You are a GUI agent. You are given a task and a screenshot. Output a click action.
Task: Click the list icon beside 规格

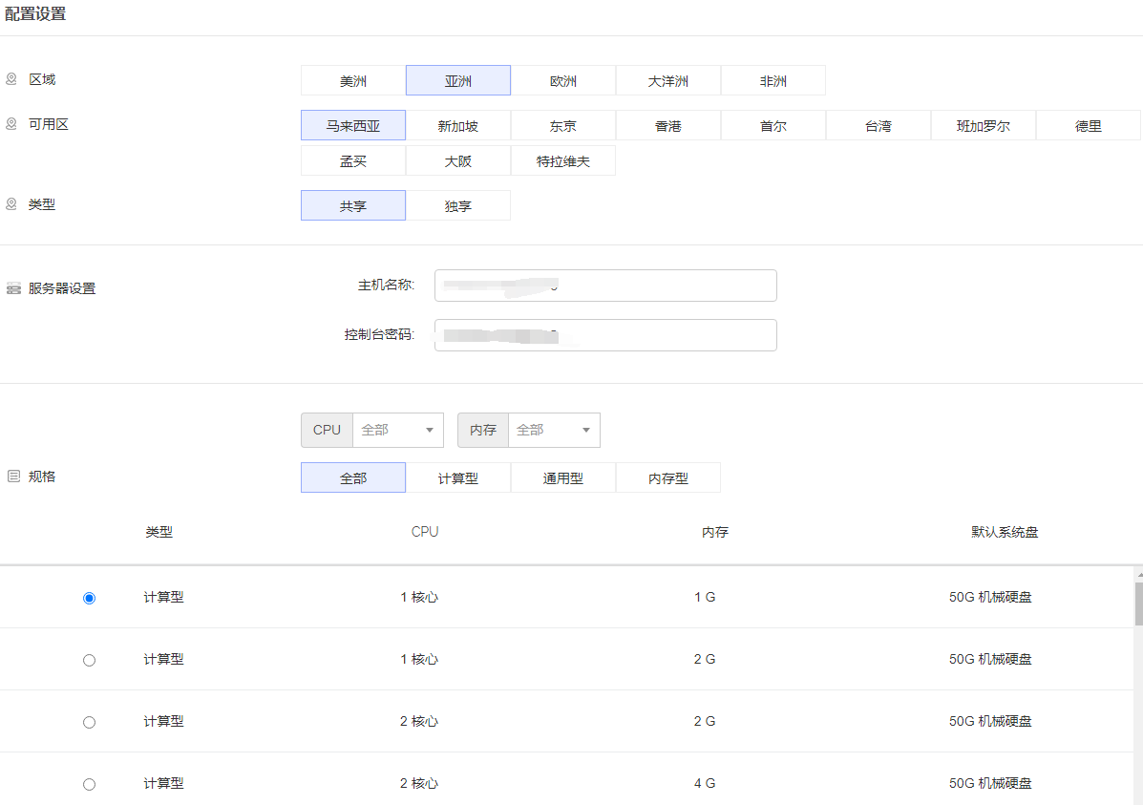tap(13, 476)
